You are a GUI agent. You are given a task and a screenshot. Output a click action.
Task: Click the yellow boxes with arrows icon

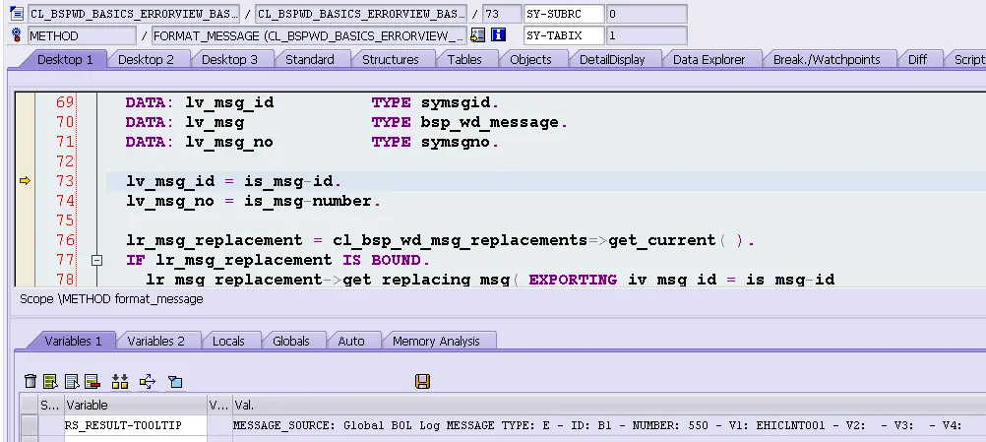coord(119,382)
